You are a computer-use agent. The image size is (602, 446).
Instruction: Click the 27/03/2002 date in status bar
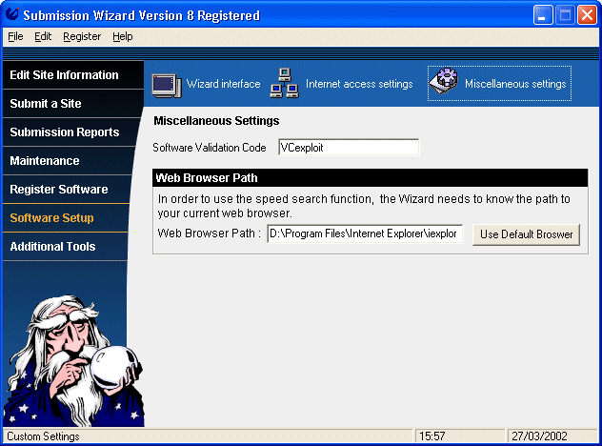click(x=539, y=436)
